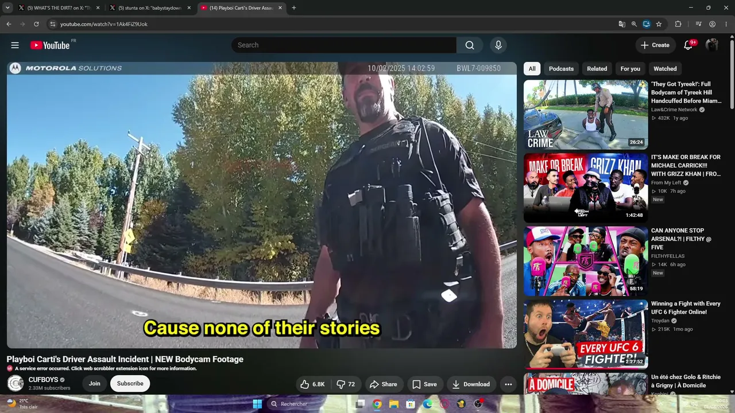Open the FILTHY @ FIVE thumbnail
The width and height of the screenshot is (735, 413).
[x=586, y=262]
